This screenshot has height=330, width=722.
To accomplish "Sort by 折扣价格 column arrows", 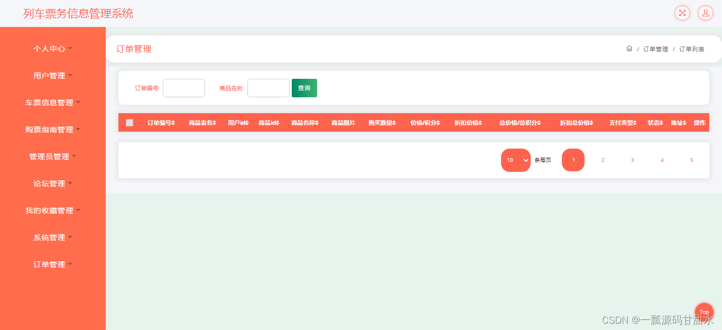I will point(480,123).
